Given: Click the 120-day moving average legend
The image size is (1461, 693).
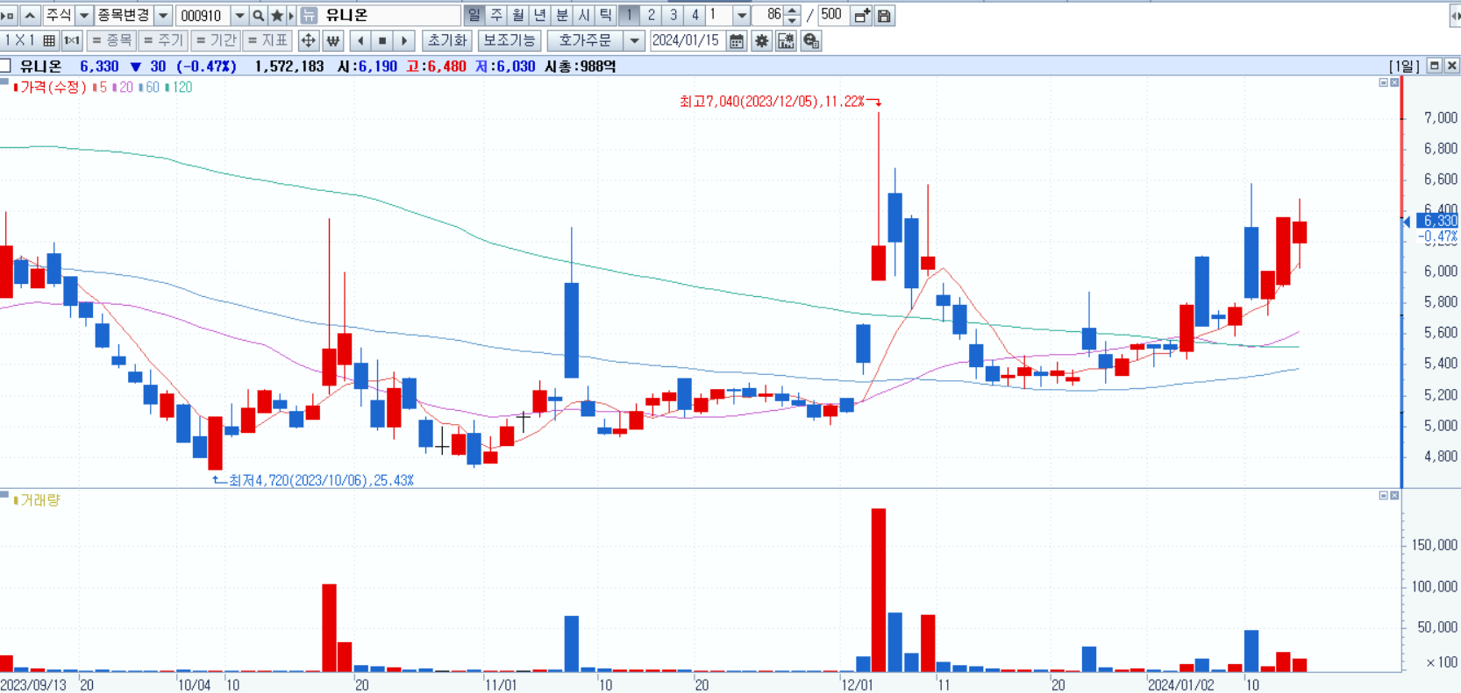Looking at the screenshot, I should tap(179, 88).
